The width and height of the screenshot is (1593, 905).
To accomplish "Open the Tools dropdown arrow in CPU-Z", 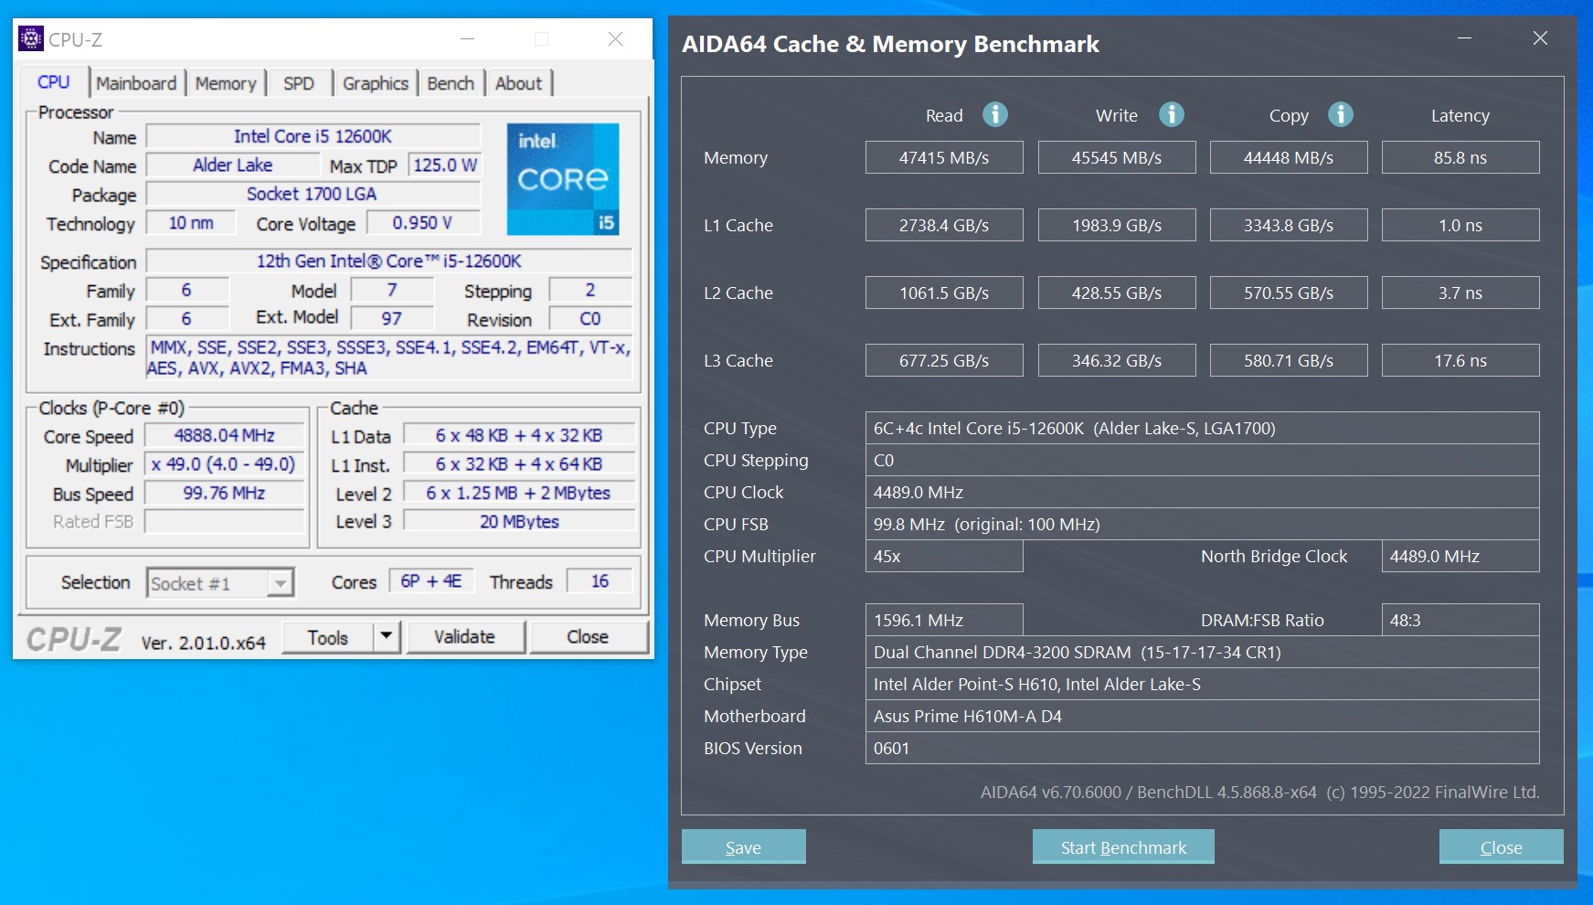I will tap(387, 636).
